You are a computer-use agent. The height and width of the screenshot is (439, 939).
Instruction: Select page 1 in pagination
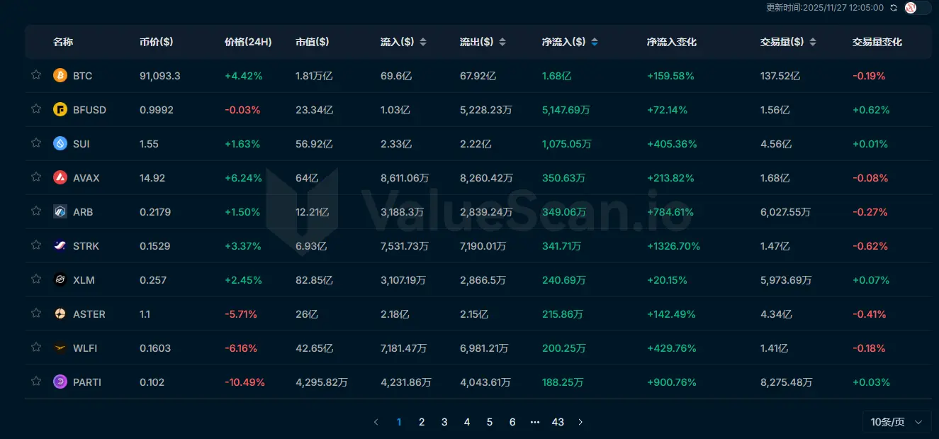pos(399,422)
